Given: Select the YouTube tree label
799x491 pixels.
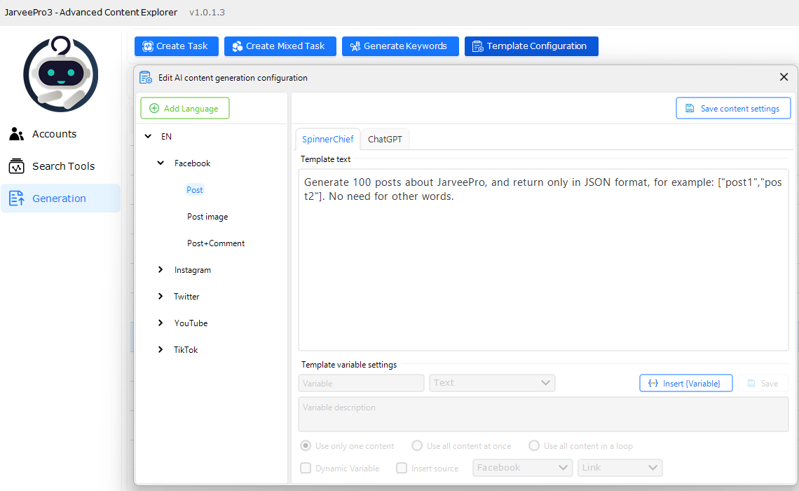Looking at the screenshot, I should tap(191, 323).
